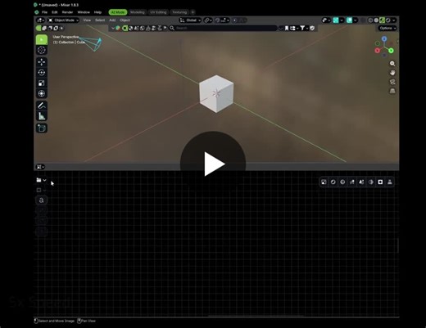Image resolution: width=426 pixels, height=328 pixels.
Task: Click the red X axis on navigation gizmo
Action: coord(378,51)
